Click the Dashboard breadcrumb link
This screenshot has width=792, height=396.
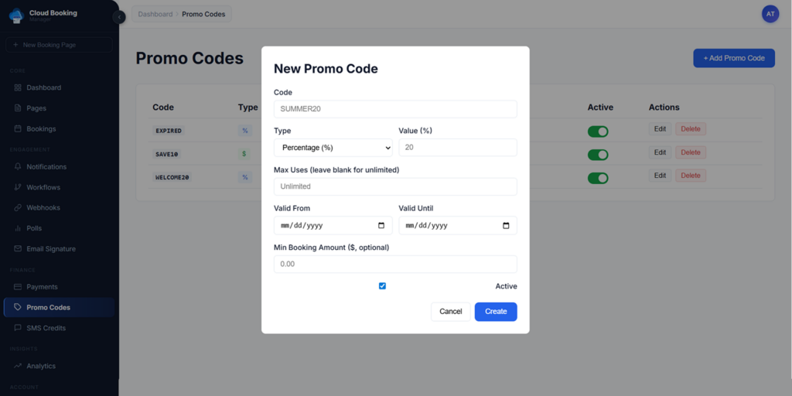coord(155,14)
